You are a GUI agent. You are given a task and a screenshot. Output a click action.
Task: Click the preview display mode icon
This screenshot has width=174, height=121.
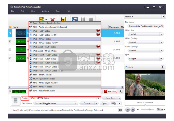tap(158, 109)
